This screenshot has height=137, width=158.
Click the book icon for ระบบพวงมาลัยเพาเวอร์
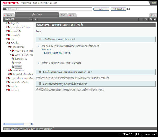coord(13,51)
